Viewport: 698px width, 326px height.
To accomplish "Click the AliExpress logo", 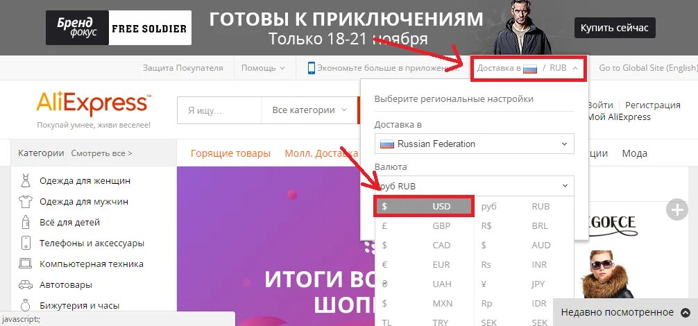I will [x=94, y=103].
